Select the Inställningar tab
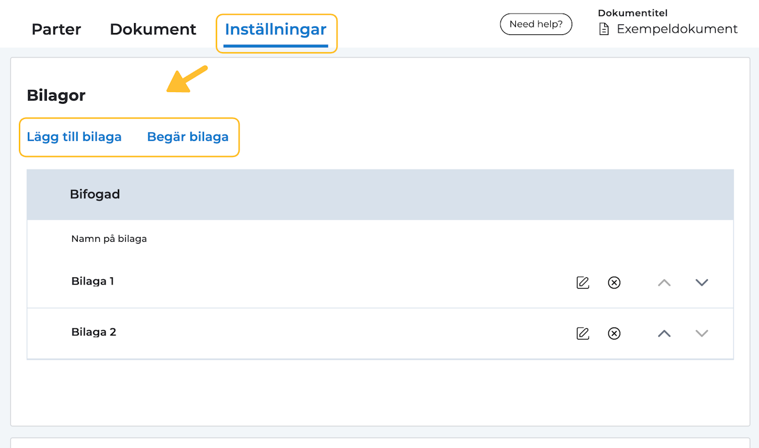Viewport: 759px width, 448px height. 276,30
